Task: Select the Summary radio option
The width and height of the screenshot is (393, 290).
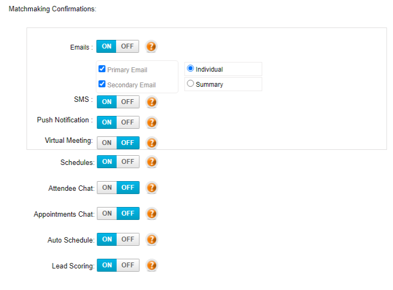Action: point(190,84)
